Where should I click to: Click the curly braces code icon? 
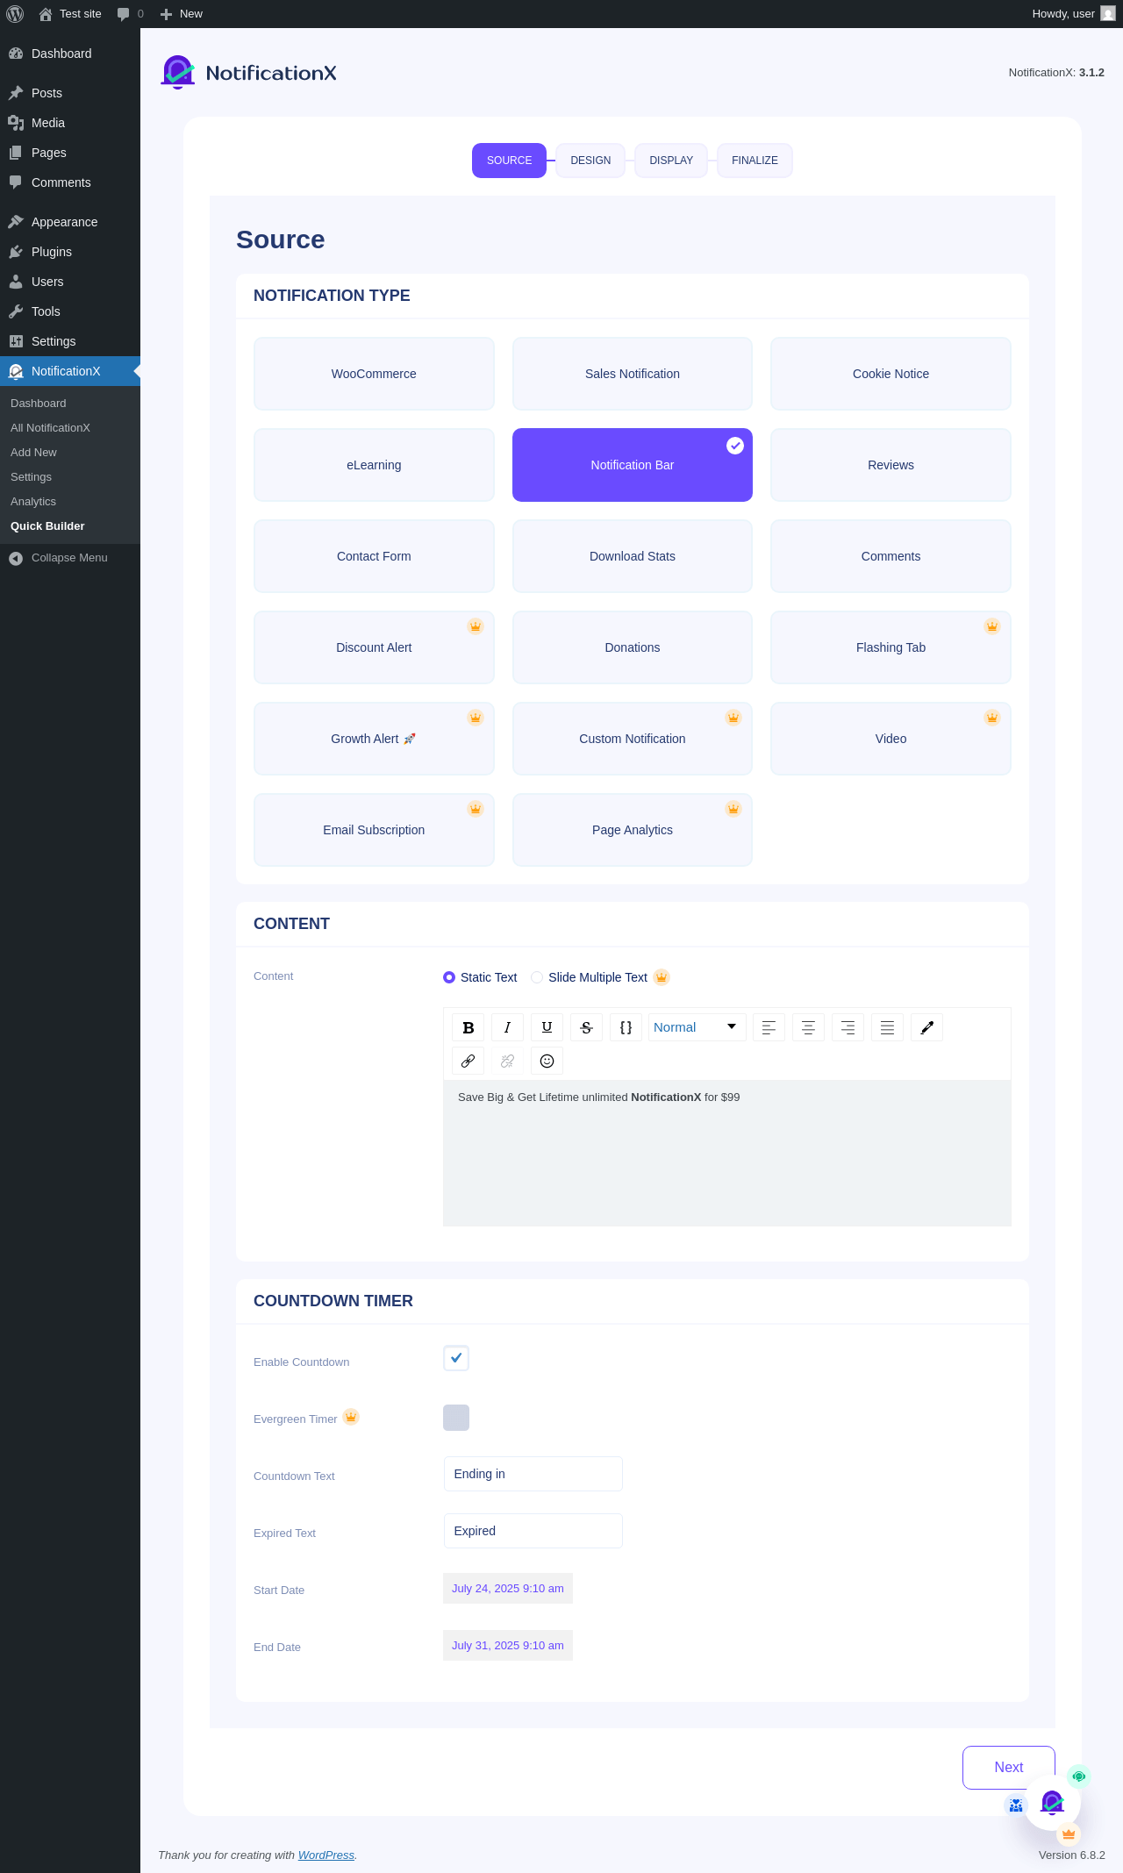(x=626, y=1027)
